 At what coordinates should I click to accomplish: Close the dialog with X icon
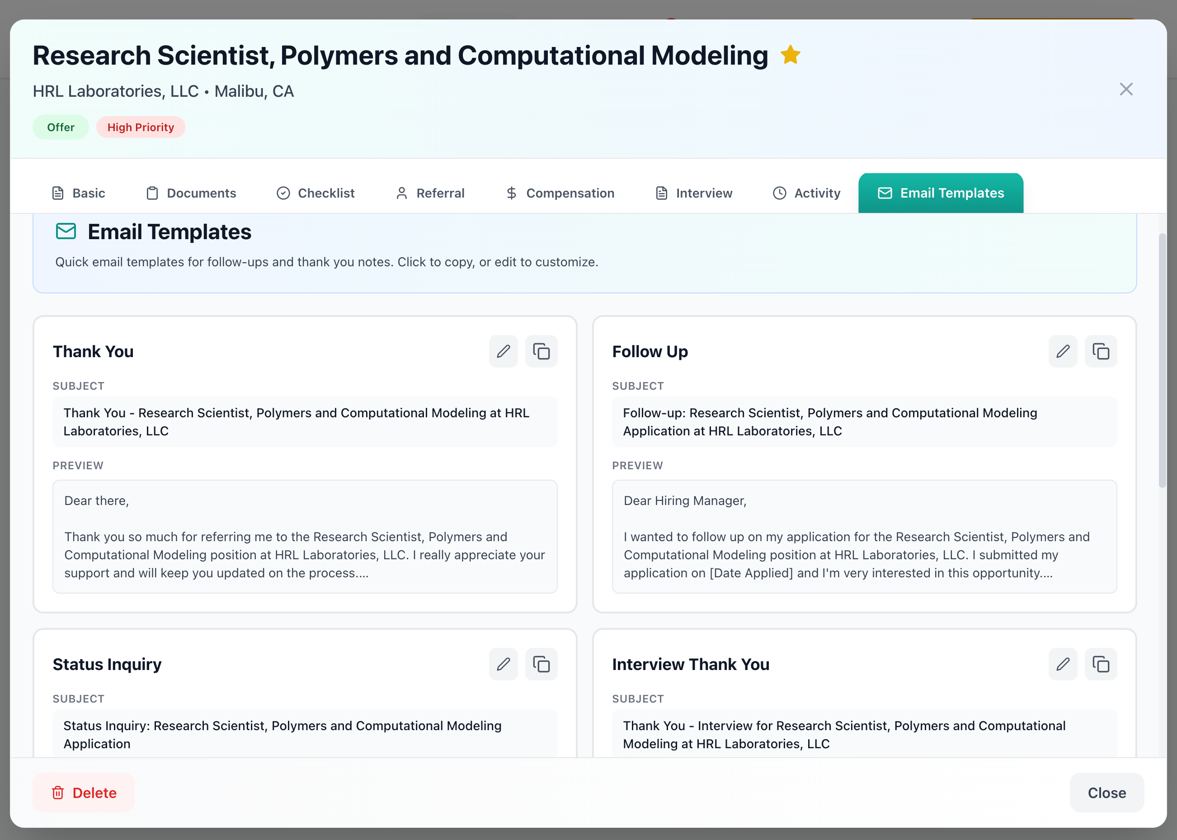coord(1126,89)
